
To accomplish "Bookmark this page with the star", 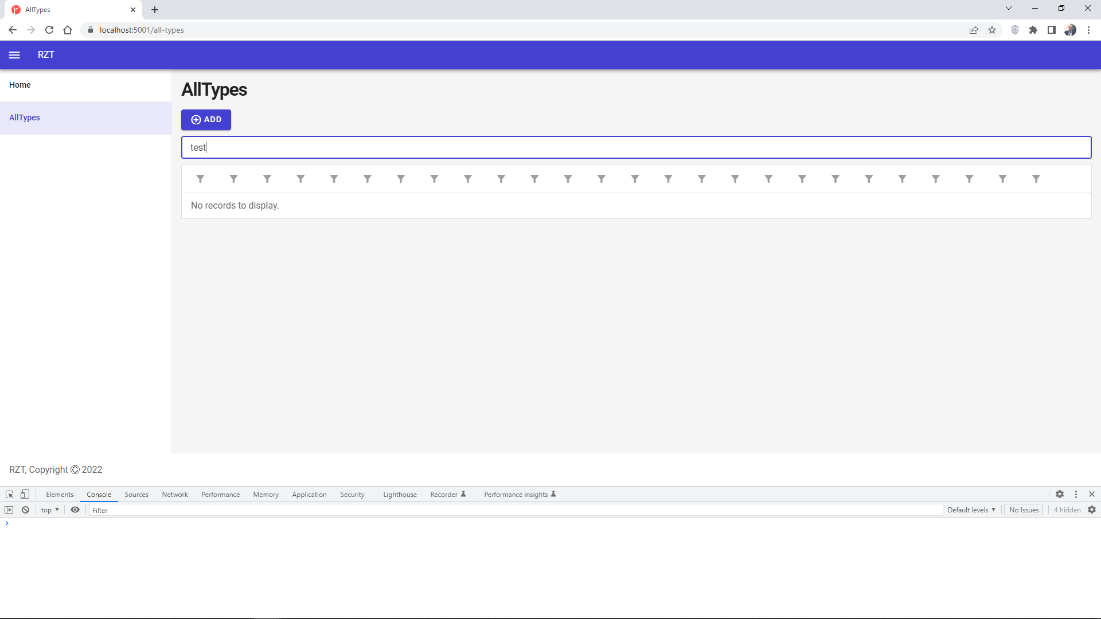I will point(992,30).
